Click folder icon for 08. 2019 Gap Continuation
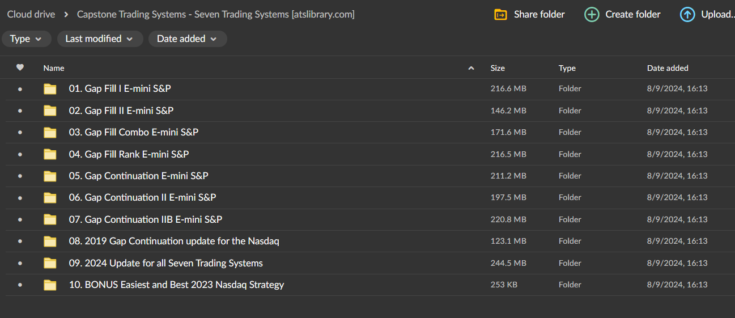 coord(50,241)
